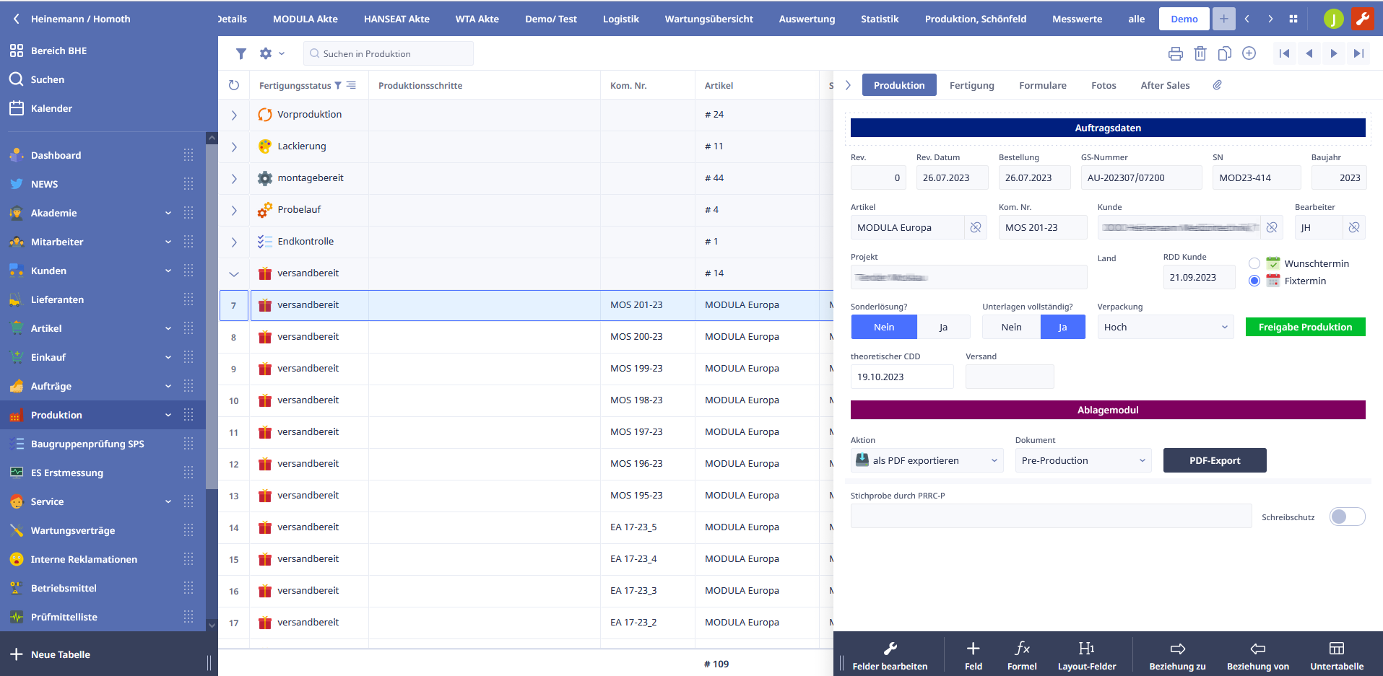Delete record with trash icon

coord(1200,53)
